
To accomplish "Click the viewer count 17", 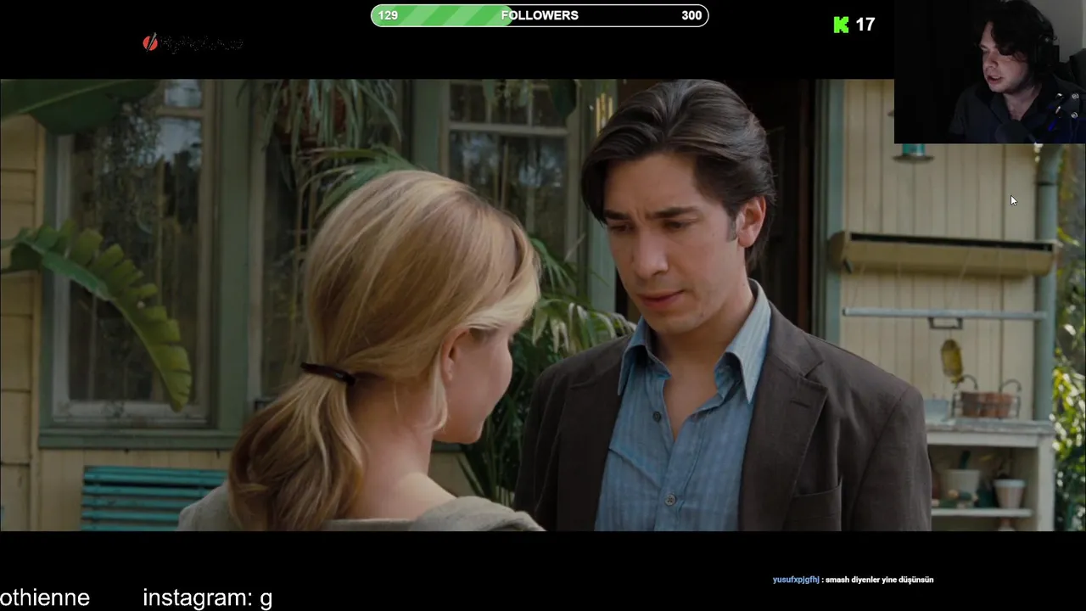I will click(865, 25).
